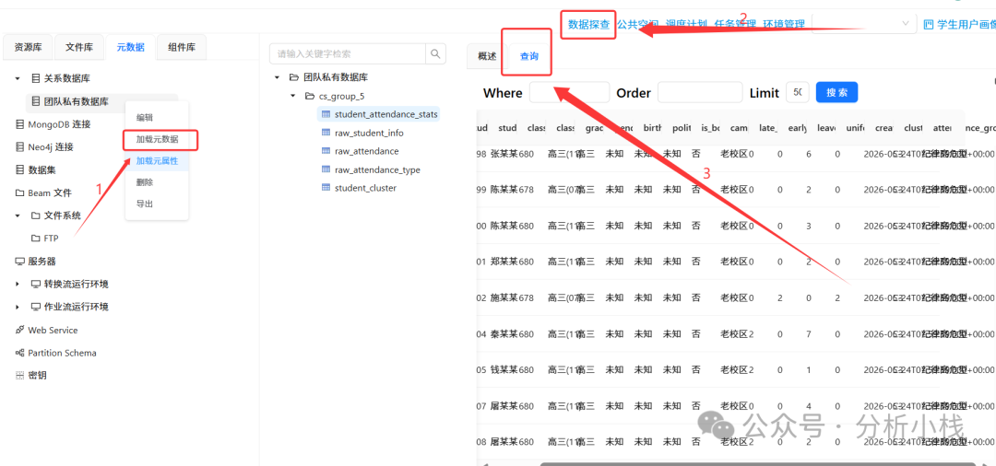Click the Neo4j 连接 icon

click(19, 147)
